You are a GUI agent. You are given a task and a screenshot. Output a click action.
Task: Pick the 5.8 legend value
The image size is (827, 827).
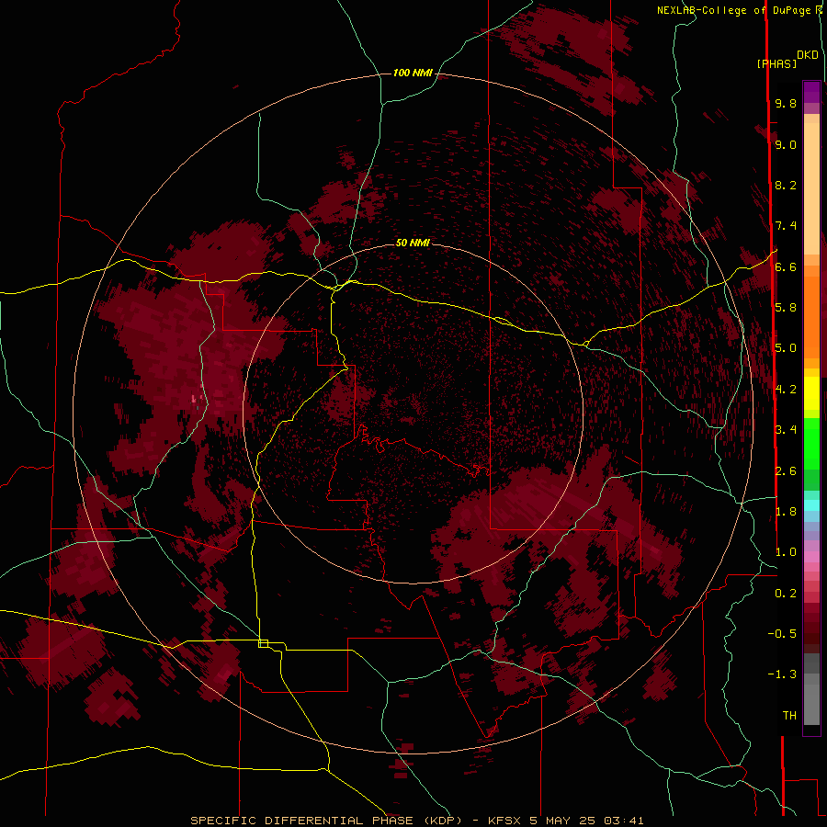pos(786,308)
